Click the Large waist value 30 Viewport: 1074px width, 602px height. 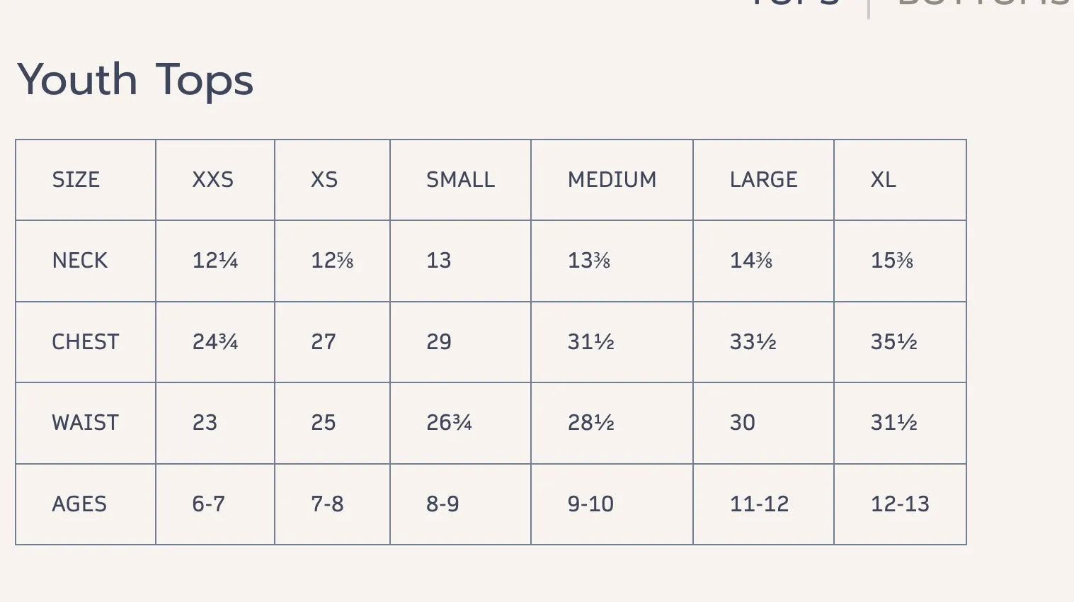tap(743, 423)
